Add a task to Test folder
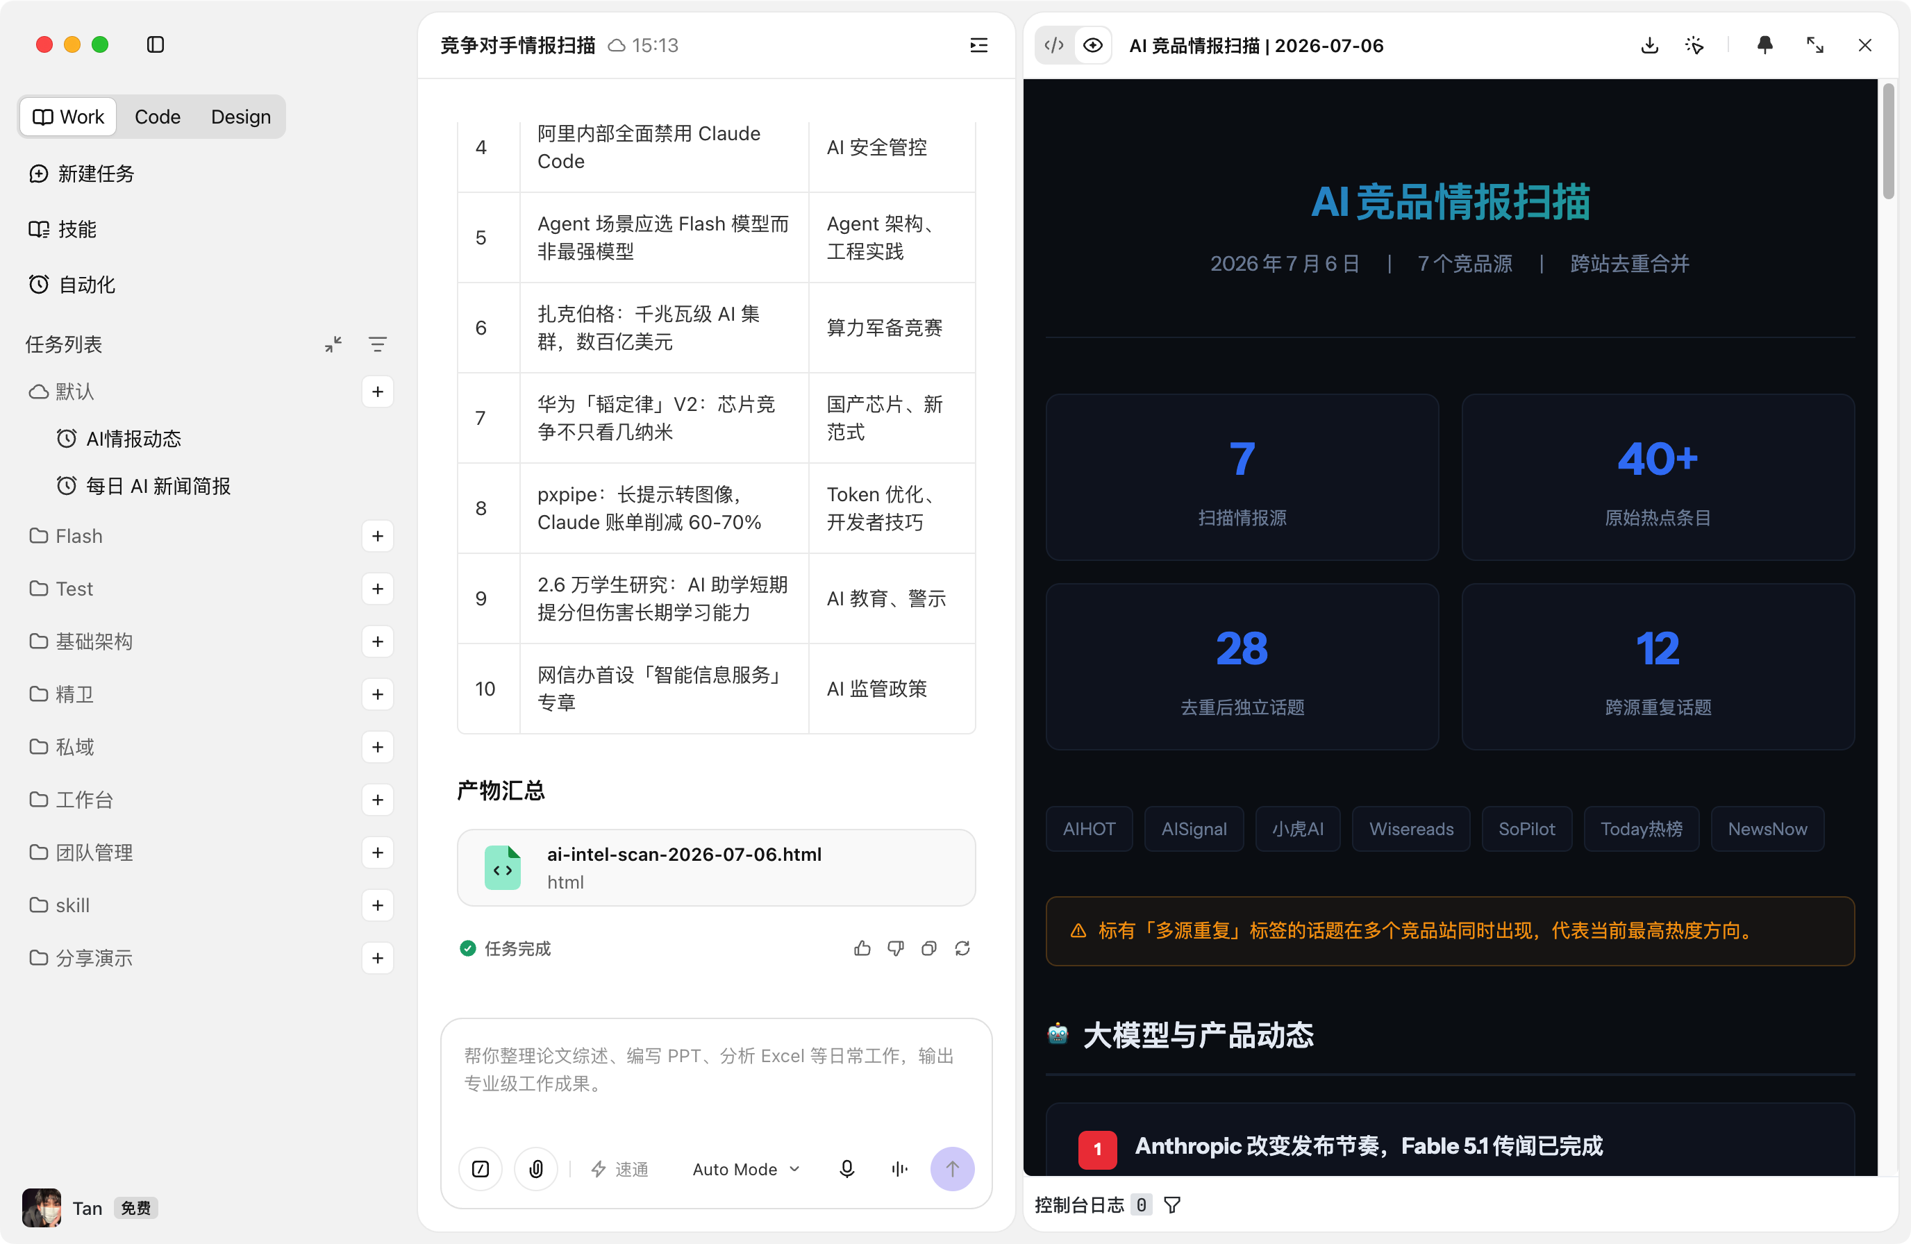The width and height of the screenshot is (1911, 1244). click(377, 589)
